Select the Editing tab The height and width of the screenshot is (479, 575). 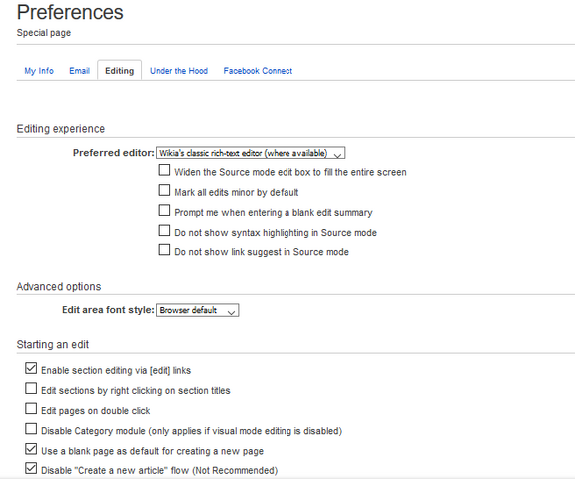(119, 71)
